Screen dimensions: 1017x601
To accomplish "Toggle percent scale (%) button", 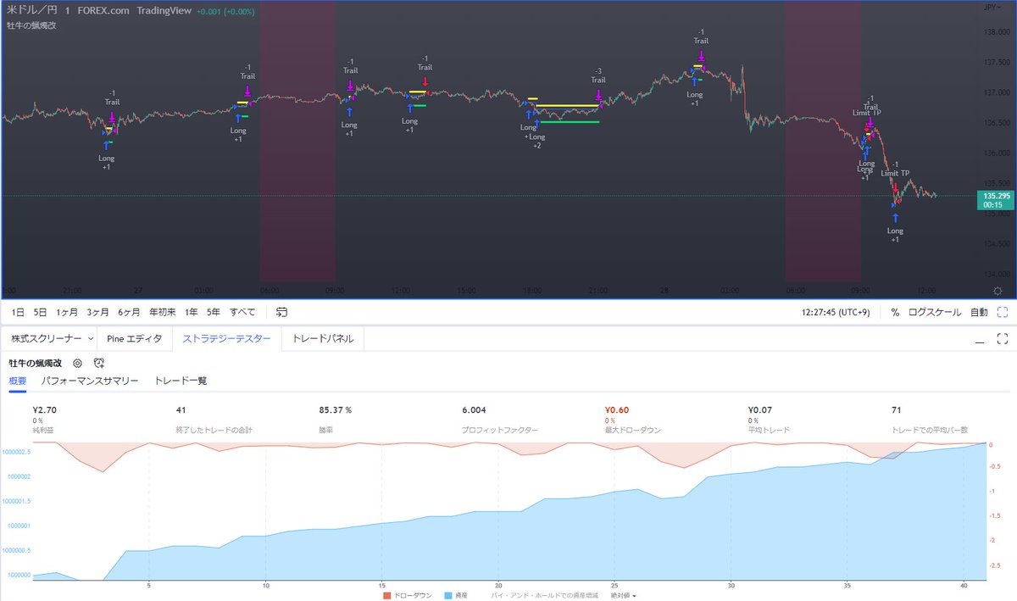I will [x=895, y=312].
